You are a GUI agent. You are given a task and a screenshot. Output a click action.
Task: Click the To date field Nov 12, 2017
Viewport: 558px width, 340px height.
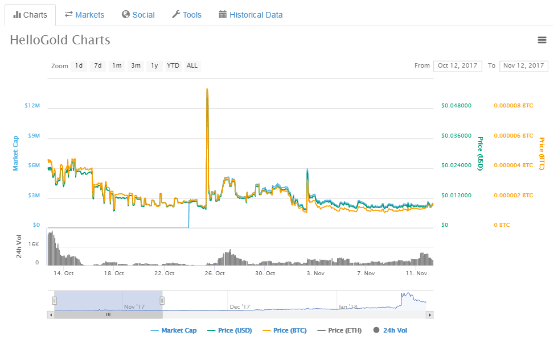tap(523, 66)
